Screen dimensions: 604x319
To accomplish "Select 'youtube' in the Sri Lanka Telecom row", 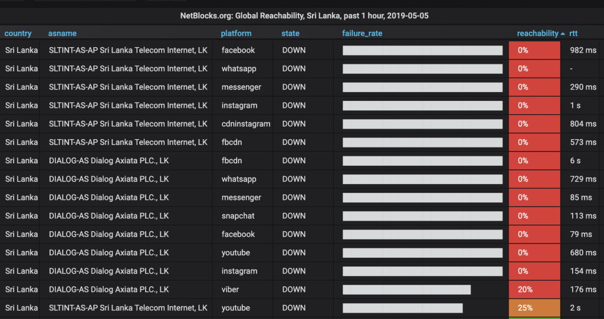I will coord(236,308).
